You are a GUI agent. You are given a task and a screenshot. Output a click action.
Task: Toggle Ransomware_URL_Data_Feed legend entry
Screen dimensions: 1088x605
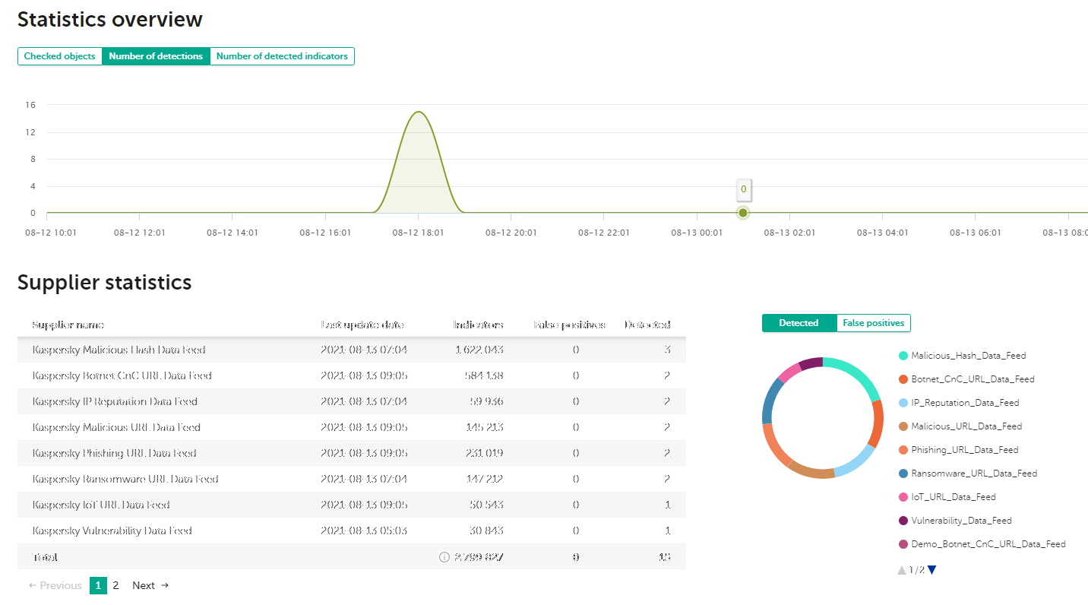point(968,474)
